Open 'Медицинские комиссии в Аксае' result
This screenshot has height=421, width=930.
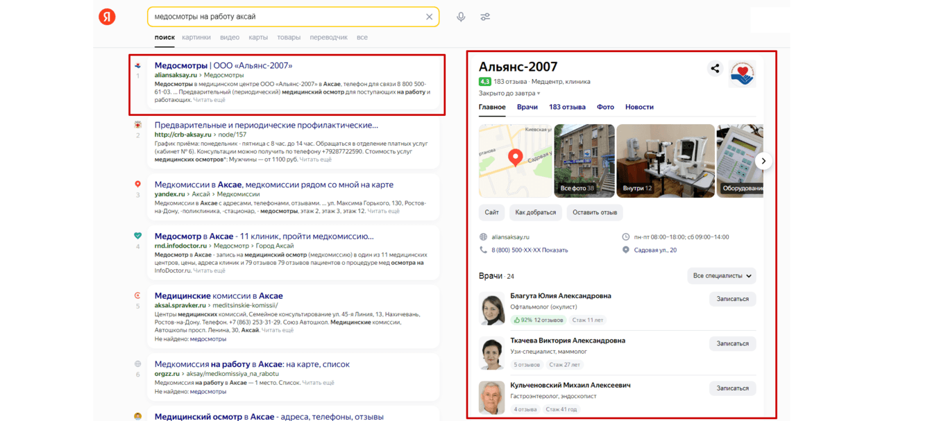(219, 296)
